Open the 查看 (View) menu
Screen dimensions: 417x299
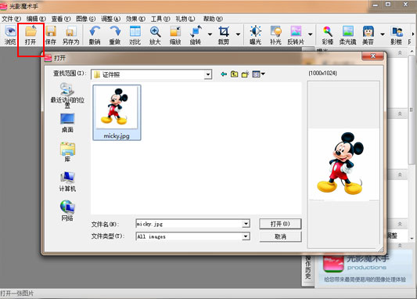[x=61, y=19]
